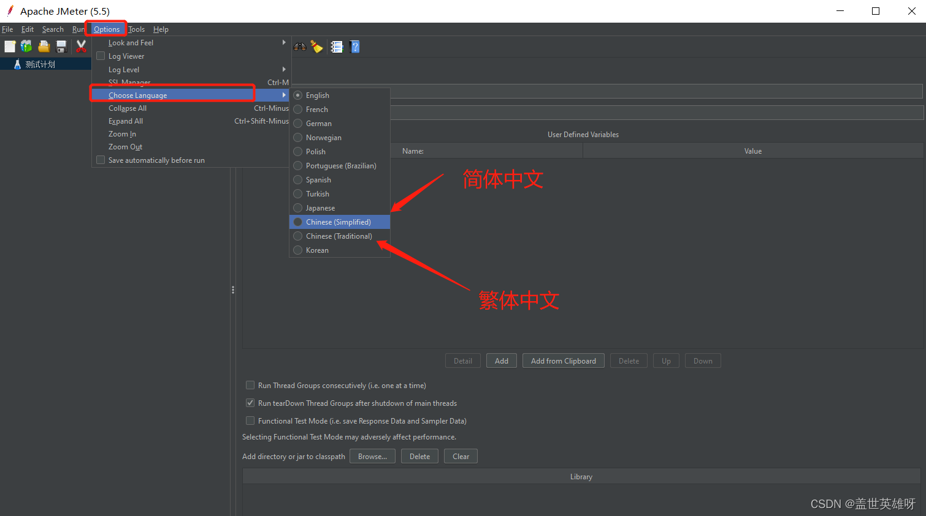Click the classpath Delete button
Viewport: 926px width, 516px height.
(x=419, y=456)
